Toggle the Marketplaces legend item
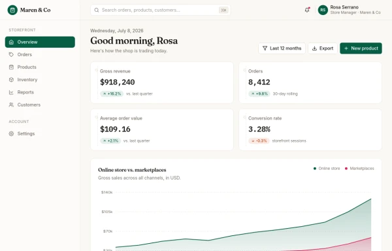Screen dimensions: 392x251 click(359, 169)
